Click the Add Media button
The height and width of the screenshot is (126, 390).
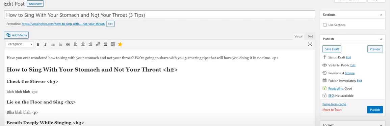(17, 35)
